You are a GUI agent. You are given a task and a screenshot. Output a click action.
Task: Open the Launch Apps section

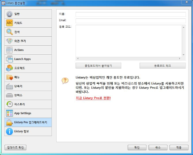[28, 59]
